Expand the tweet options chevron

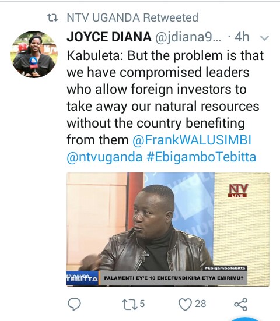pyautogui.click(x=264, y=38)
